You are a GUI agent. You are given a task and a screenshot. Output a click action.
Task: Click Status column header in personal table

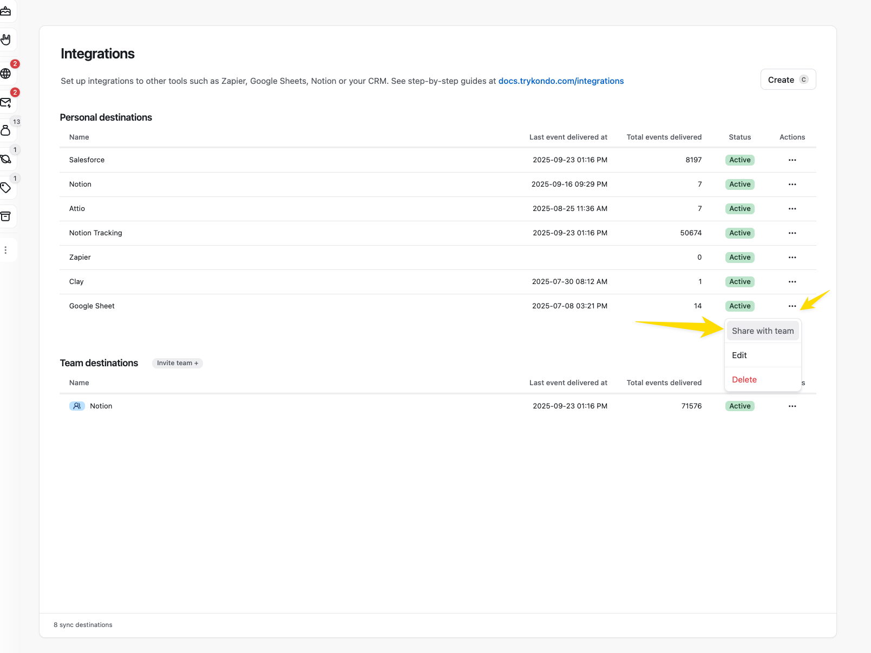point(739,137)
